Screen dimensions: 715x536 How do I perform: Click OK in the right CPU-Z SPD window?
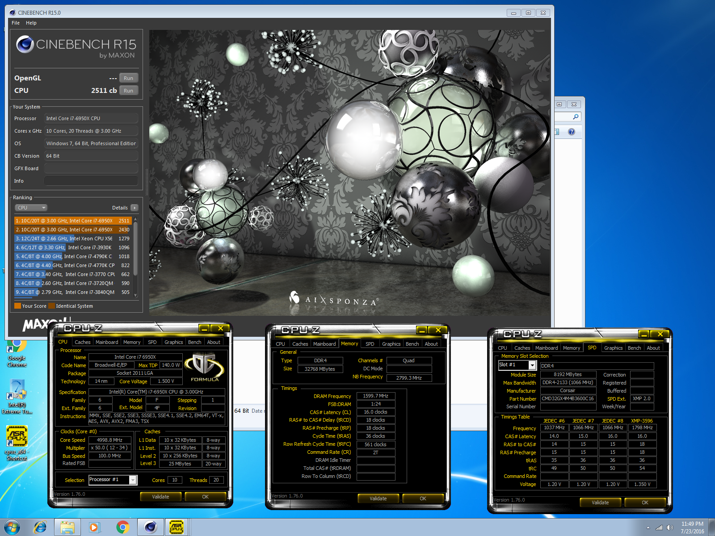point(645,502)
